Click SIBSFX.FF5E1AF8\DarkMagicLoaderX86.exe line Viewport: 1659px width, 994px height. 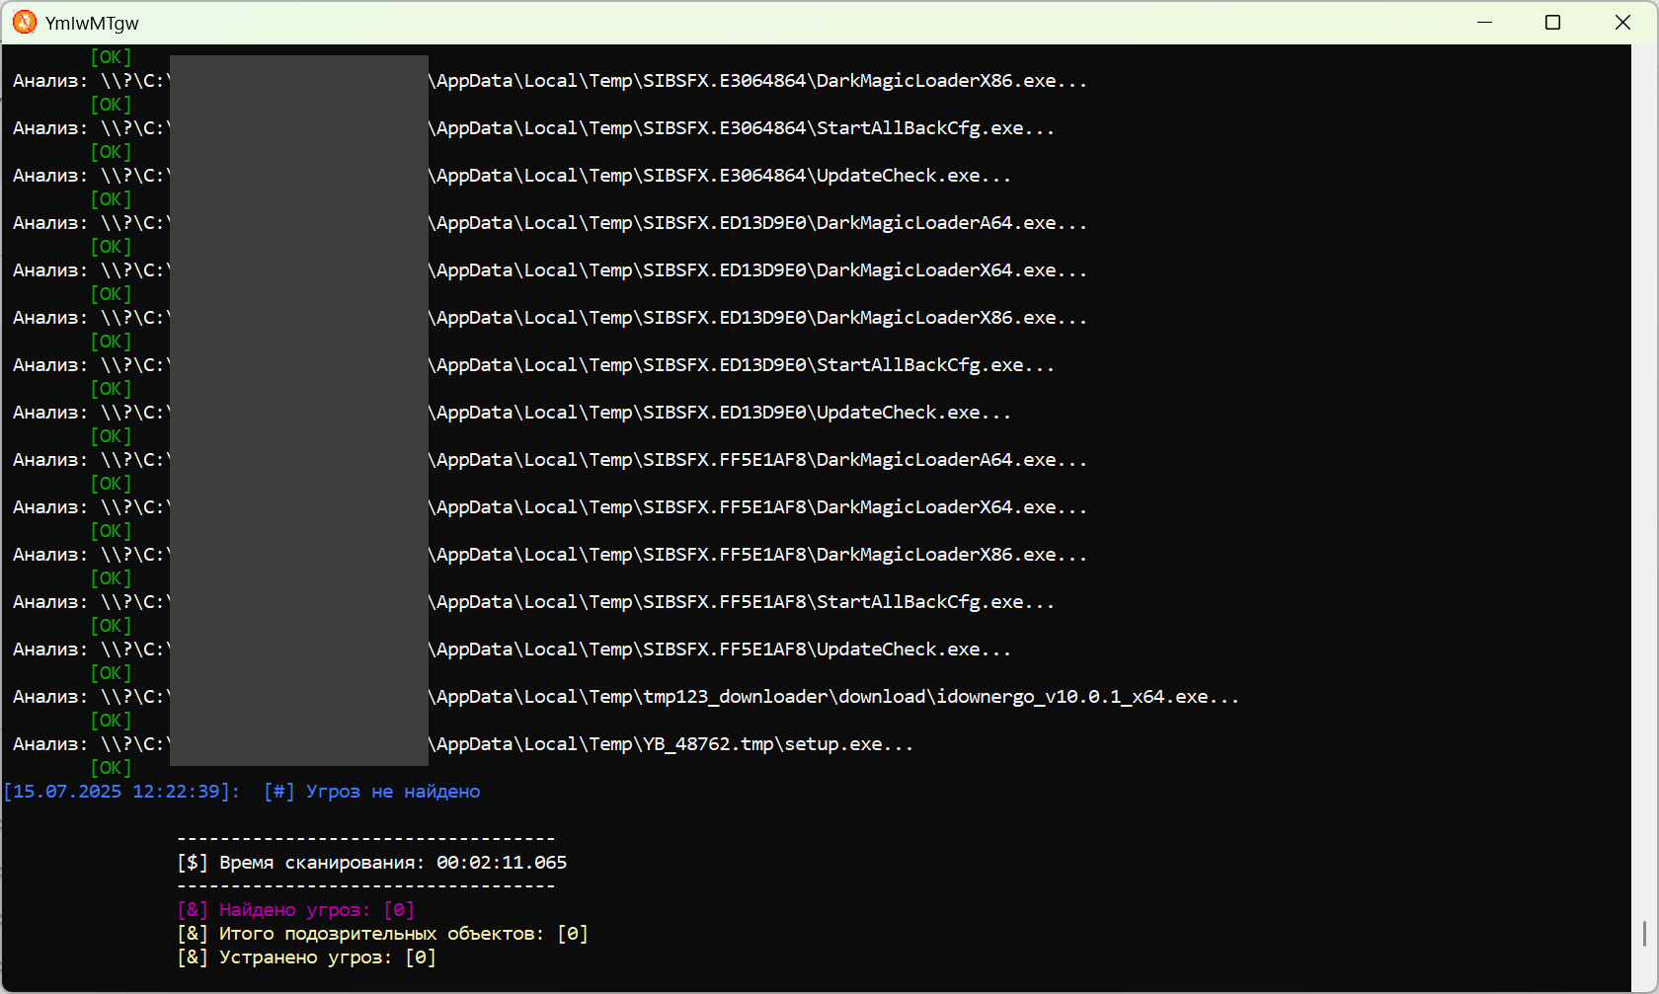(550, 555)
